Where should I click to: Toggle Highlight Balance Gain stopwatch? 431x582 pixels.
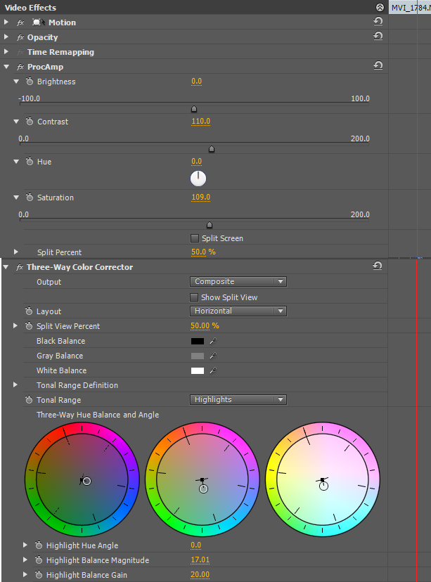39,574
